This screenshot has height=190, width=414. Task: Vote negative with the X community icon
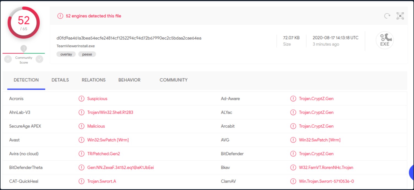click(x=8, y=59)
